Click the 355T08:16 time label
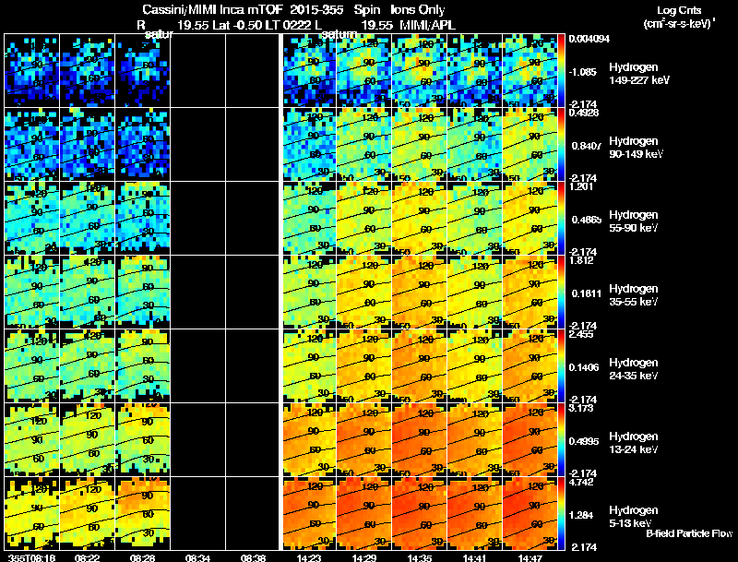This screenshot has height=562, width=738. click(32, 557)
